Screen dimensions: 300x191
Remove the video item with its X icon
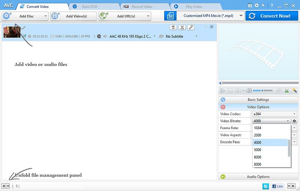click(212, 27)
